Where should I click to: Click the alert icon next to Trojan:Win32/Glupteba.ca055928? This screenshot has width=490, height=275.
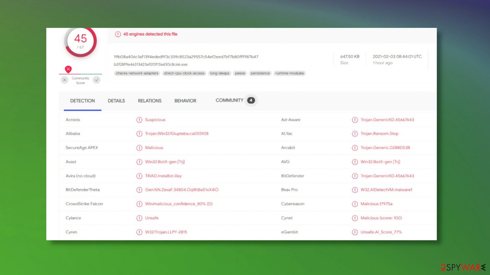pos(139,134)
